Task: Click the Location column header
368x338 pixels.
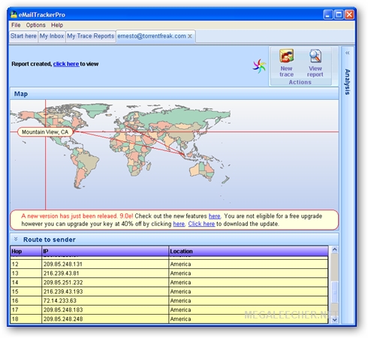Action: pyautogui.click(x=249, y=252)
